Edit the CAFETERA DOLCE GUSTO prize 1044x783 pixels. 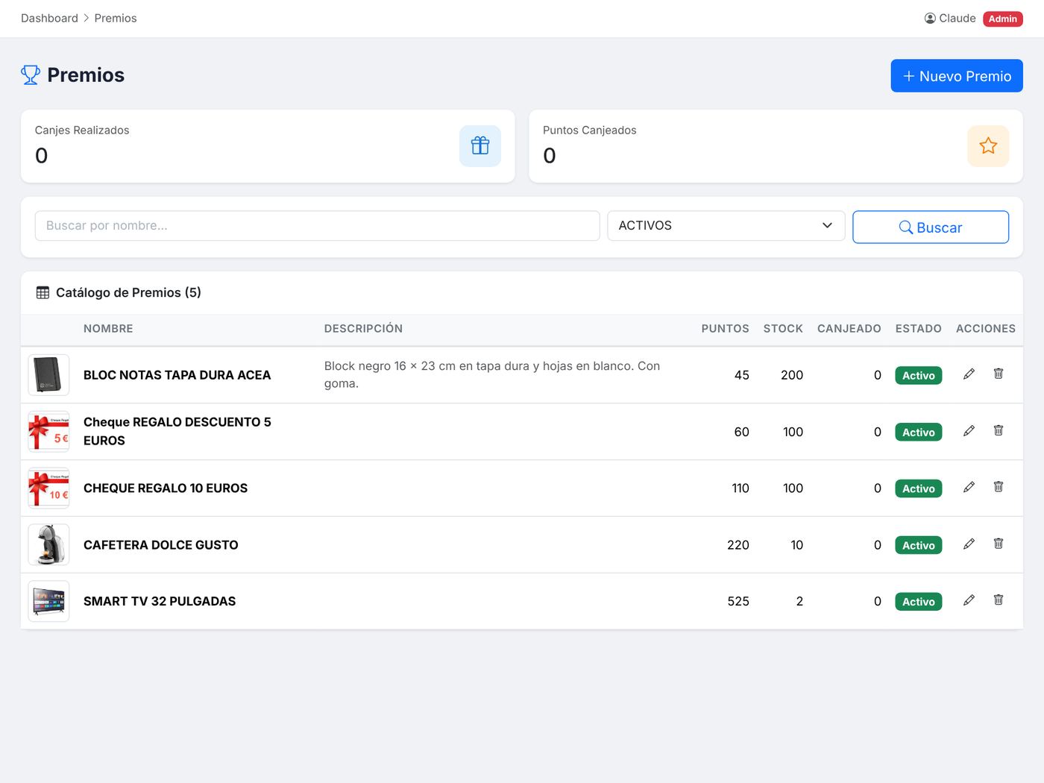tap(969, 544)
